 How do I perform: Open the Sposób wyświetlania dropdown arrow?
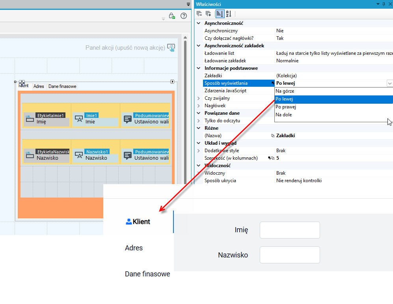pos(389,83)
